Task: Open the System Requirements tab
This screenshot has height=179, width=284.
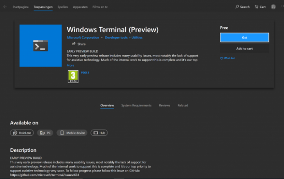Action: coord(137,105)
